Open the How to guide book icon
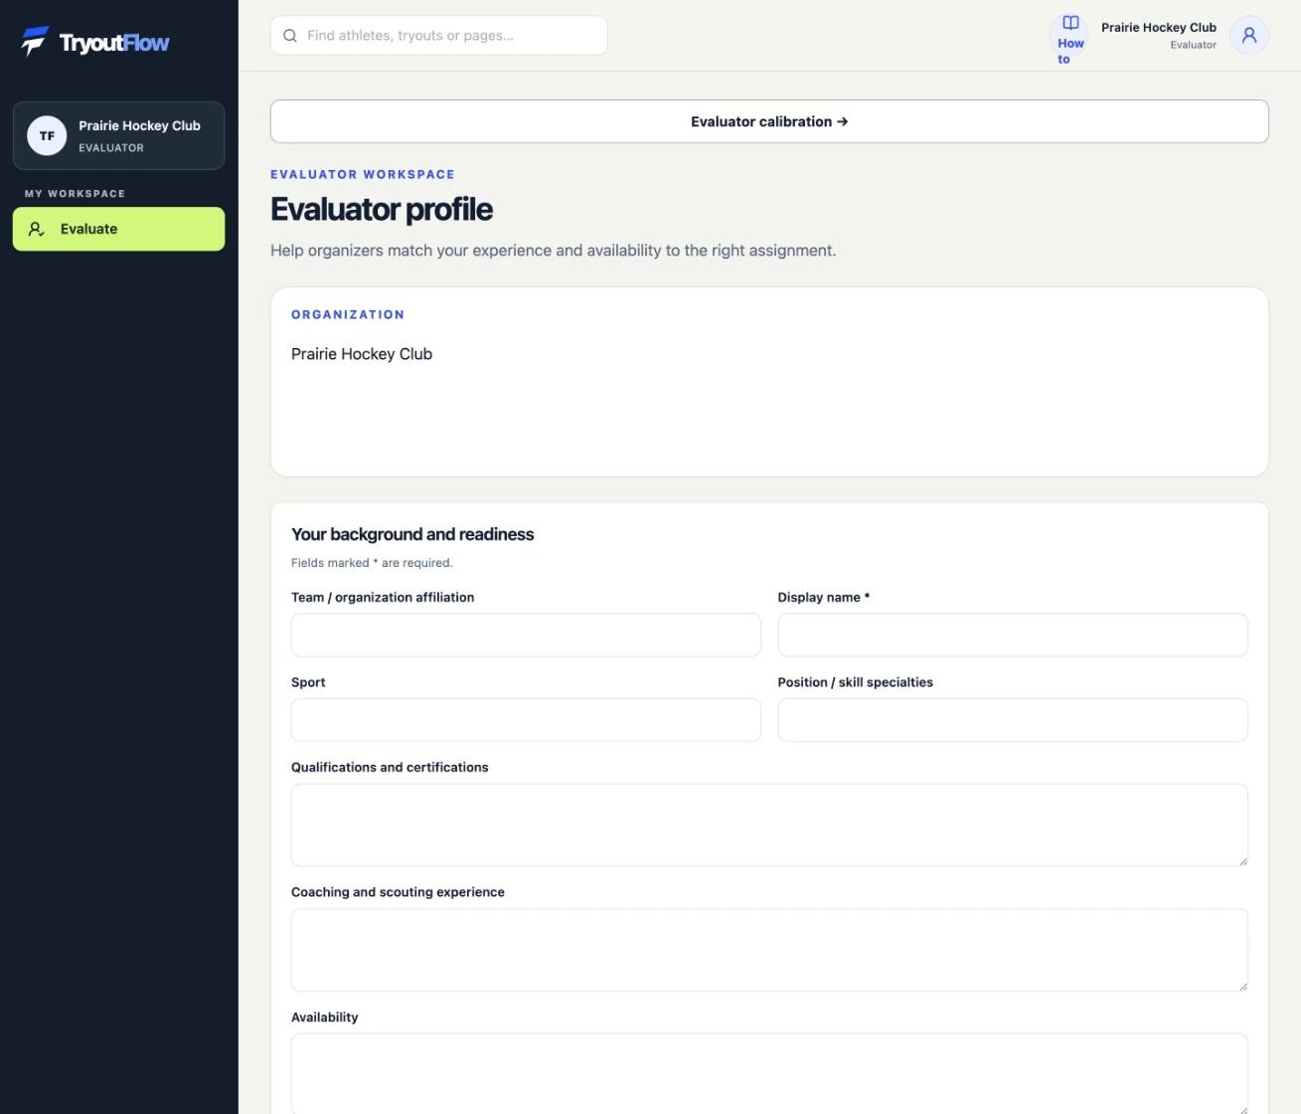Screen dimensions: 1301x1114 tap(1070, 23)
